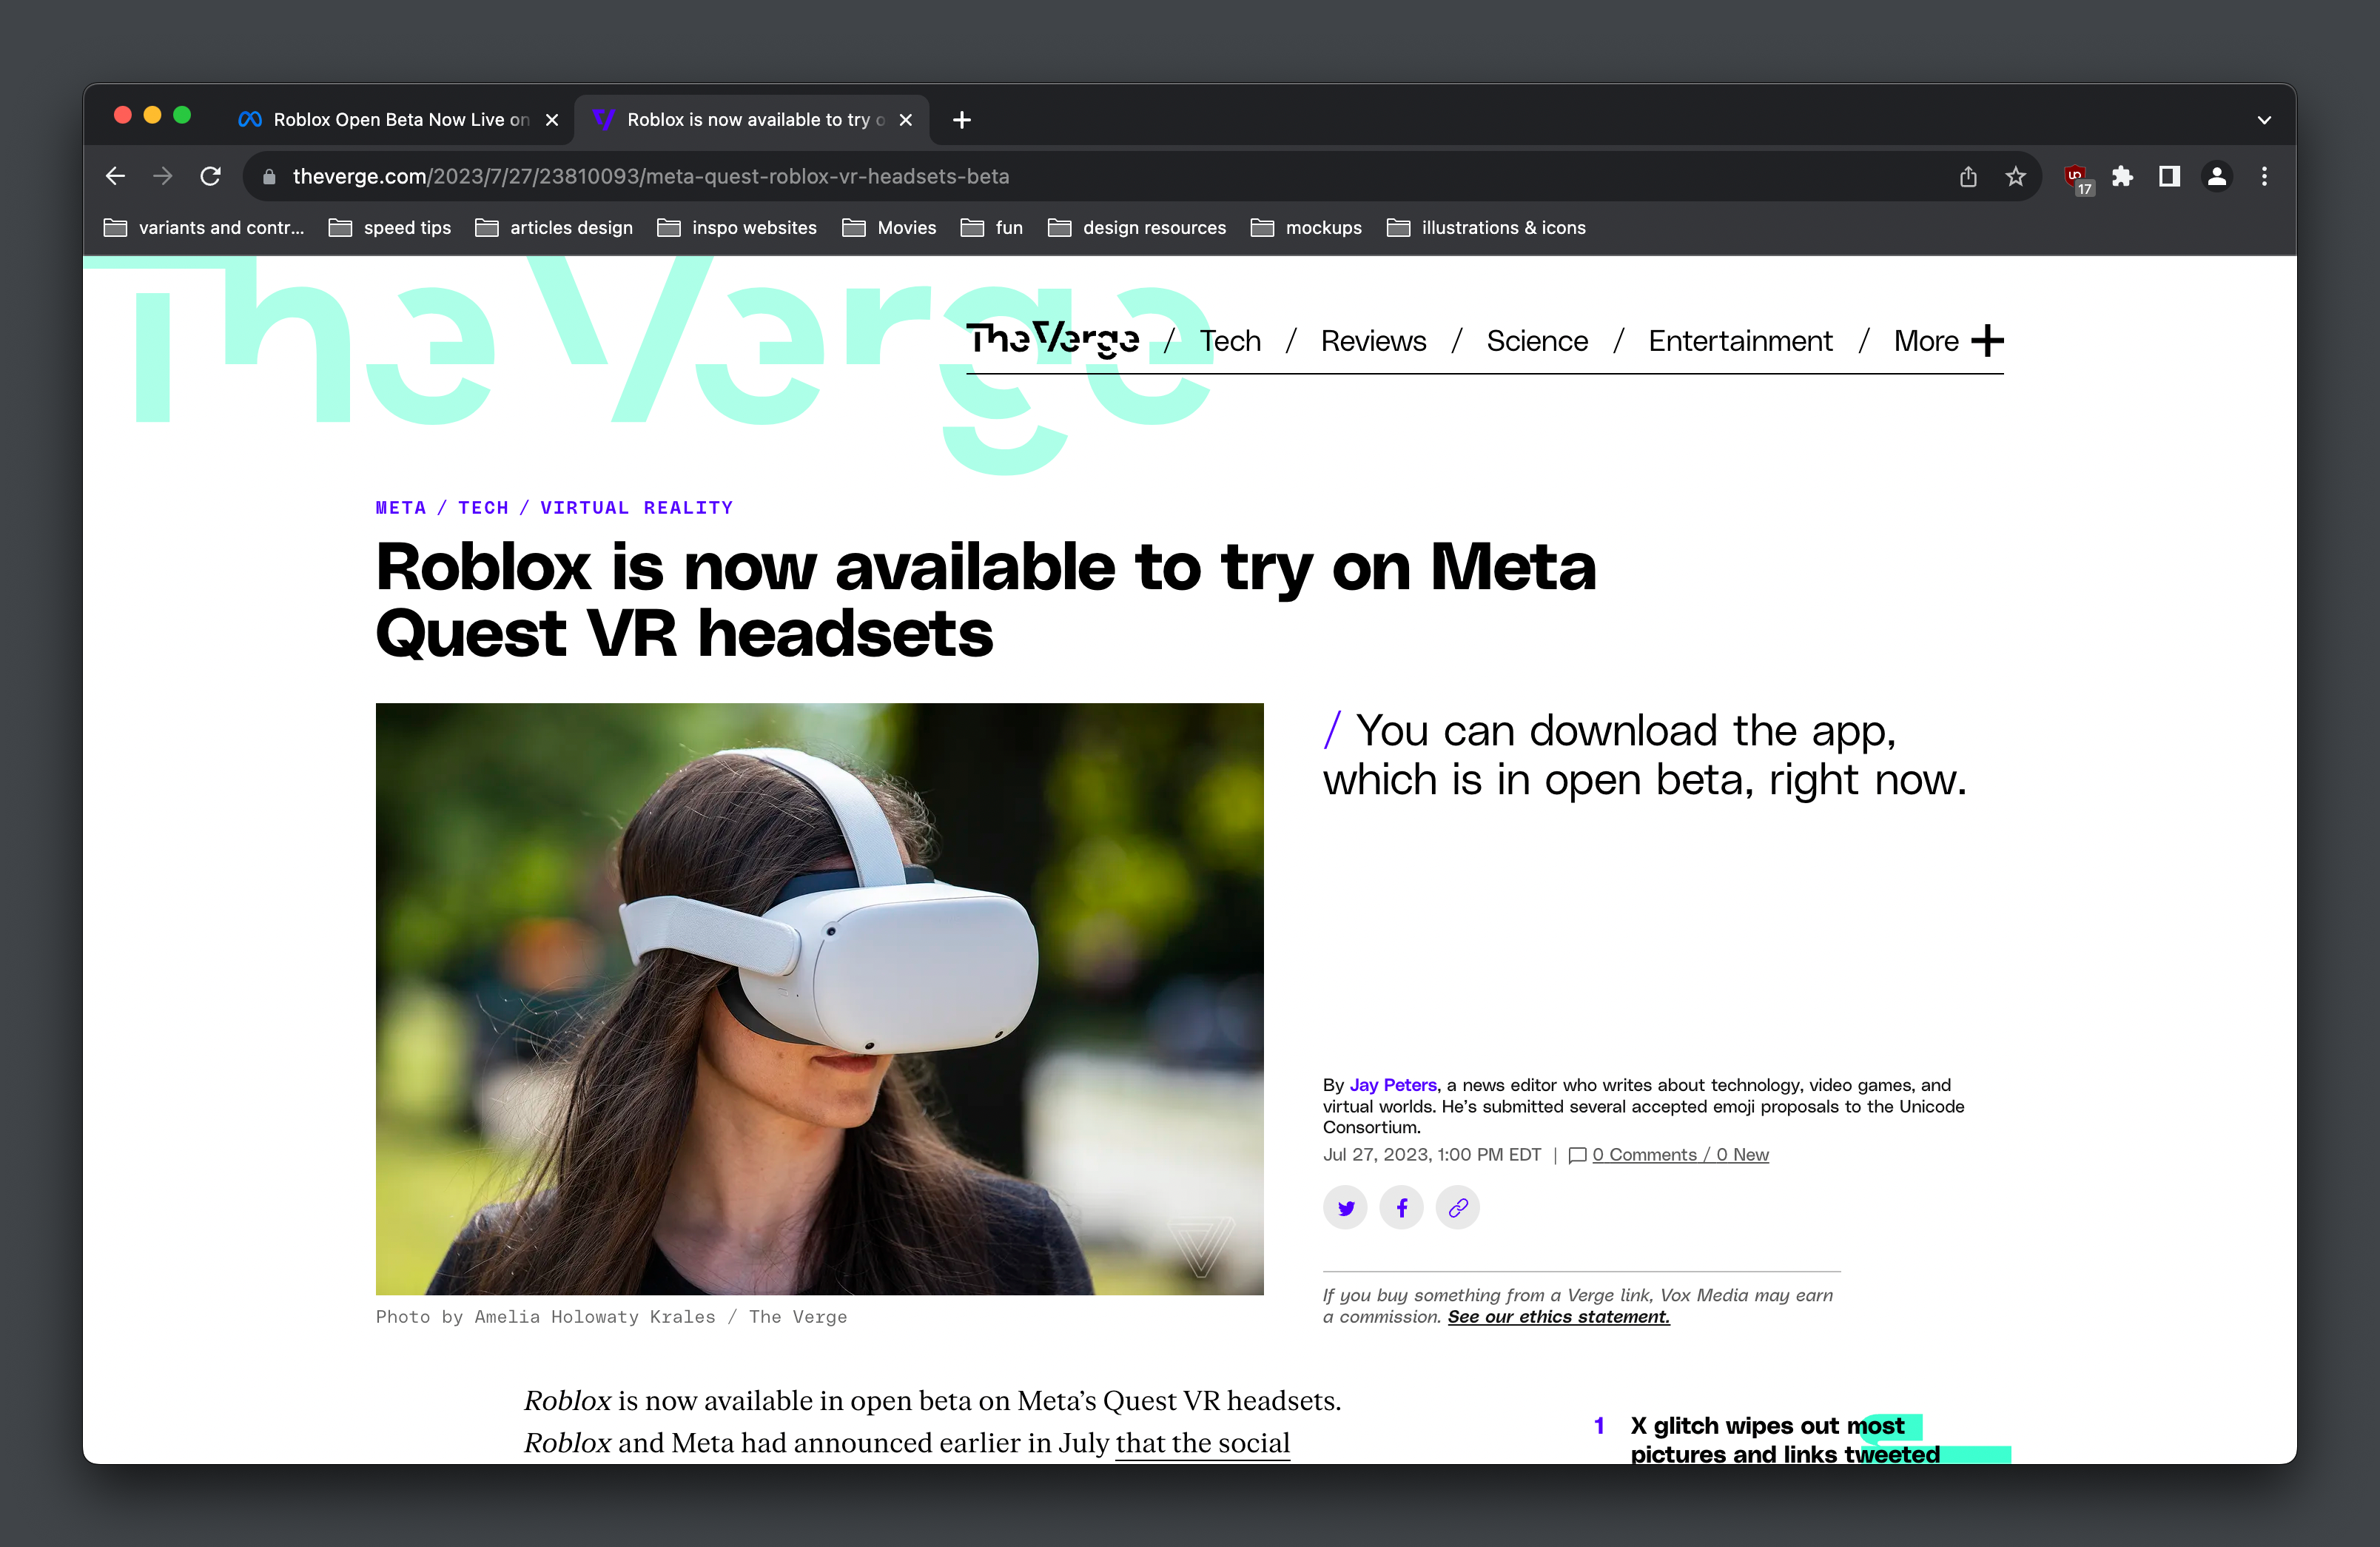This screenshot has width=2380, height=1547.
Task: Open the See our ethics statement link
Action: 1558,1317
